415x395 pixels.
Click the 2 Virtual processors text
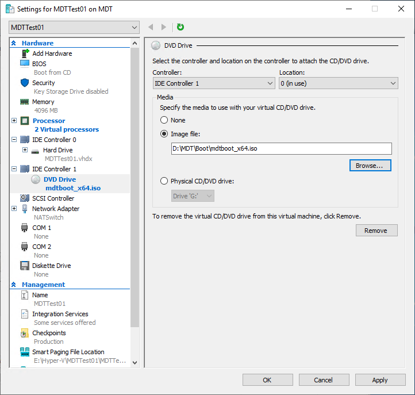coord(67,129)
